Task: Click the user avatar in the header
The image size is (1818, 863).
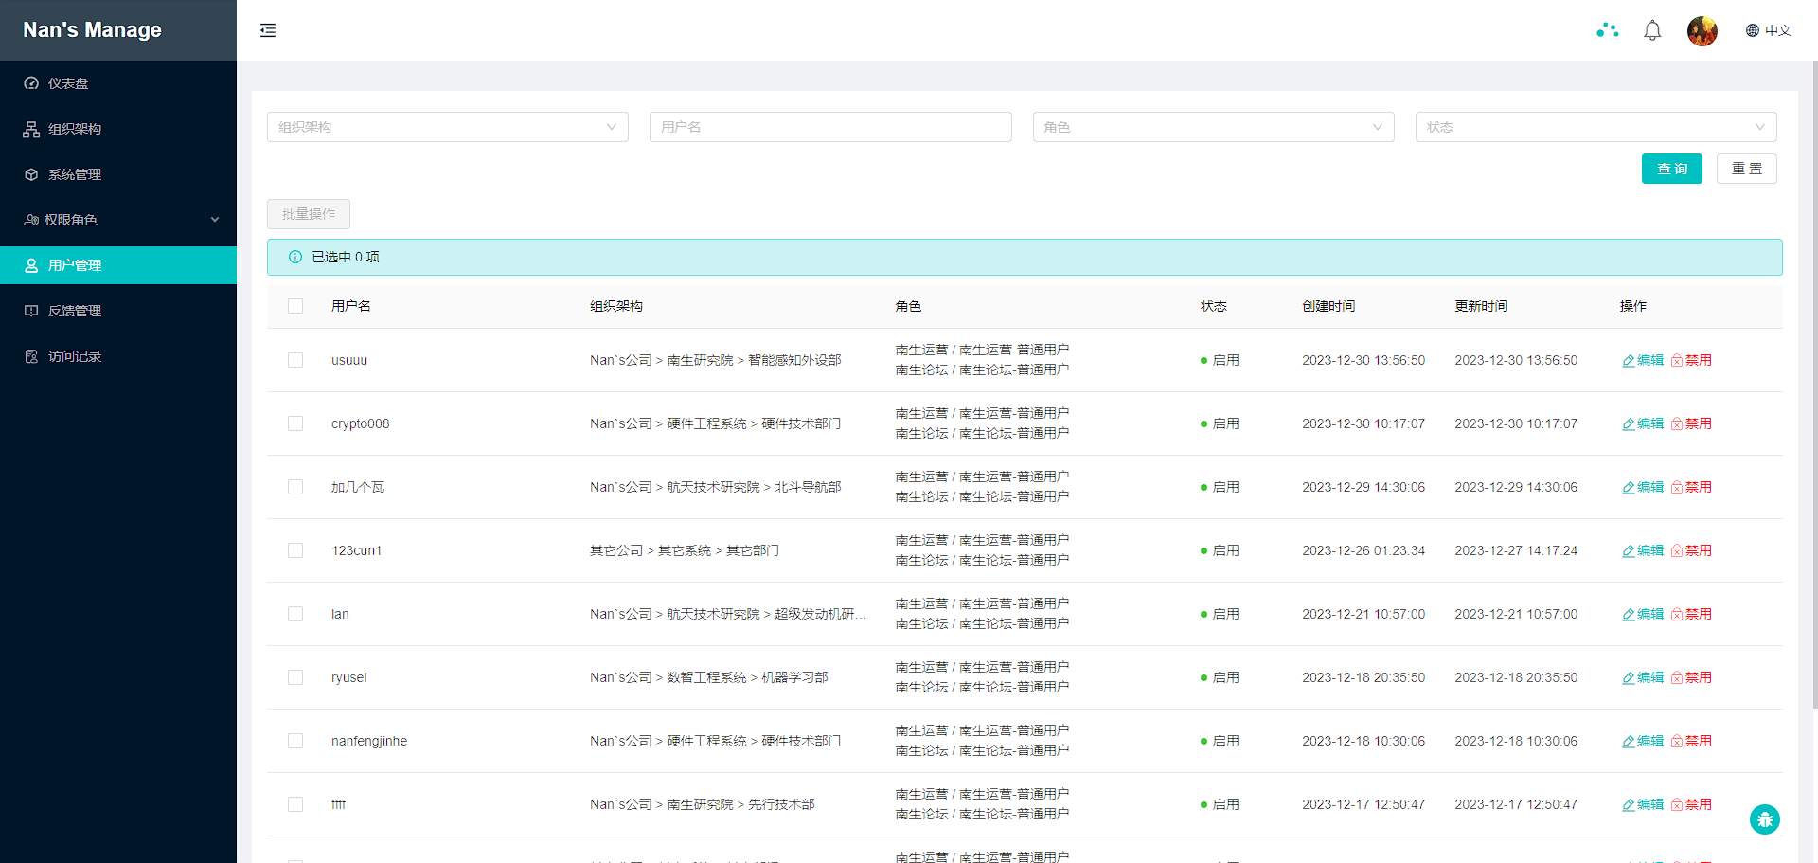Action: [1702, 29]
